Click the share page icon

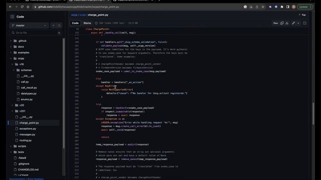[257, 6]
